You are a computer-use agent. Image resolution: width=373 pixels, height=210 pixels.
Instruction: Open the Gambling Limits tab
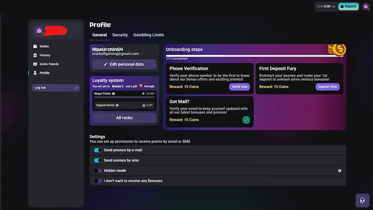148,35
